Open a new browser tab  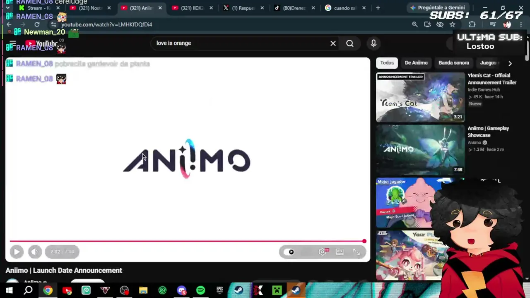tap(378, 8)
